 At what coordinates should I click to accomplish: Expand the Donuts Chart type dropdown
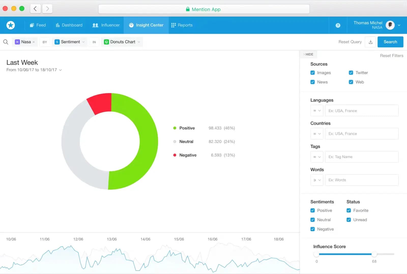point(139,42)
